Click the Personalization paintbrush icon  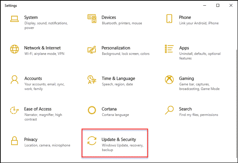click(92, 50)
